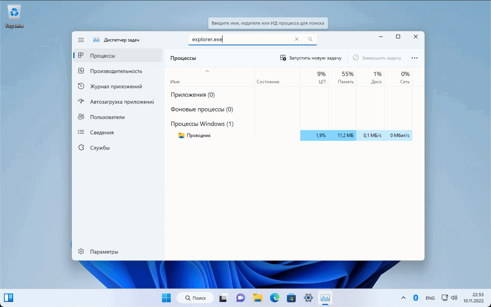This screenshot has width=491, height=307.
Task: Click the Завершить задачу button
Action: pyautogui.click(x=377, y=58)
